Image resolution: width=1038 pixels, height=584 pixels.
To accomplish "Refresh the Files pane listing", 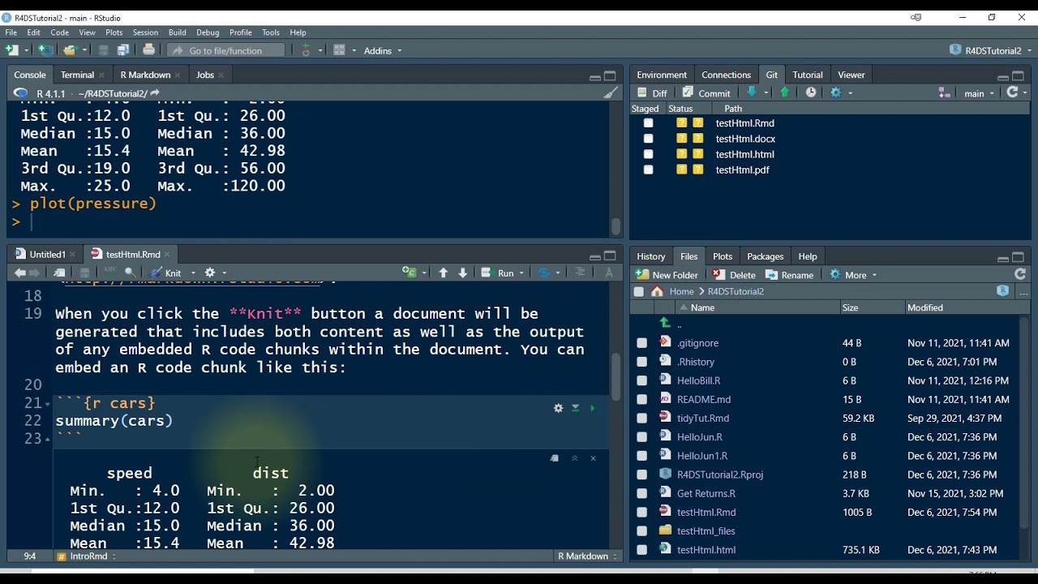I will 1020,275.
